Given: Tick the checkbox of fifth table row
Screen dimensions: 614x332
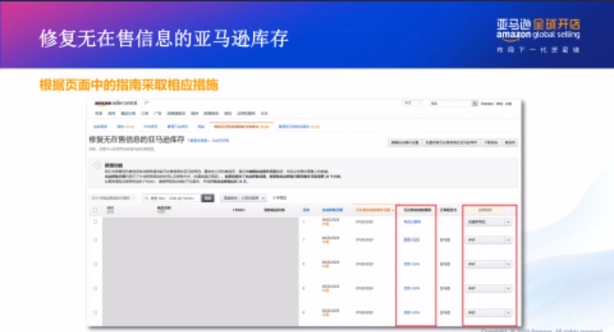Looking at the screenshot, I should point(95,313).
